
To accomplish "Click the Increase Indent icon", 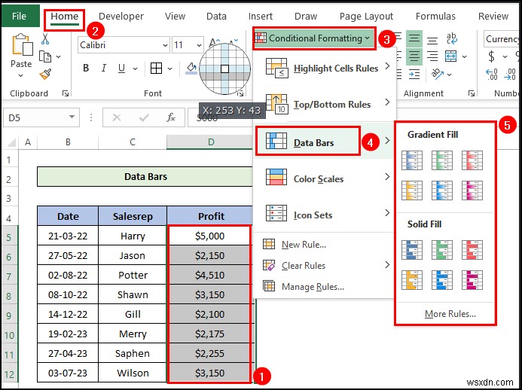I will 414,75.
